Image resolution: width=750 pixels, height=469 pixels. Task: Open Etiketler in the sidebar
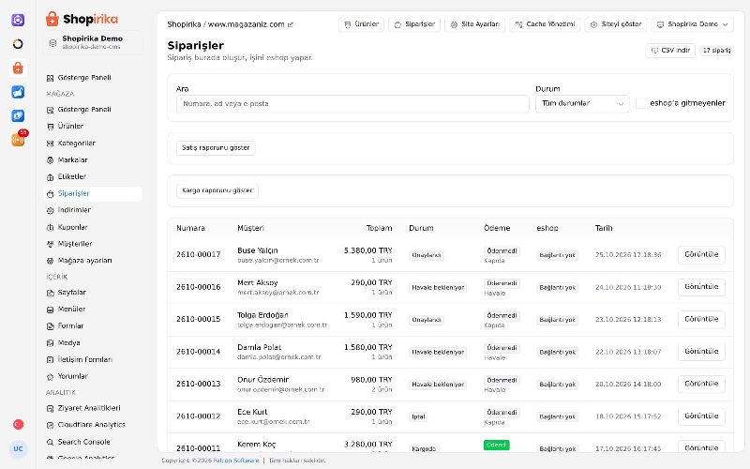pos(92,176)
